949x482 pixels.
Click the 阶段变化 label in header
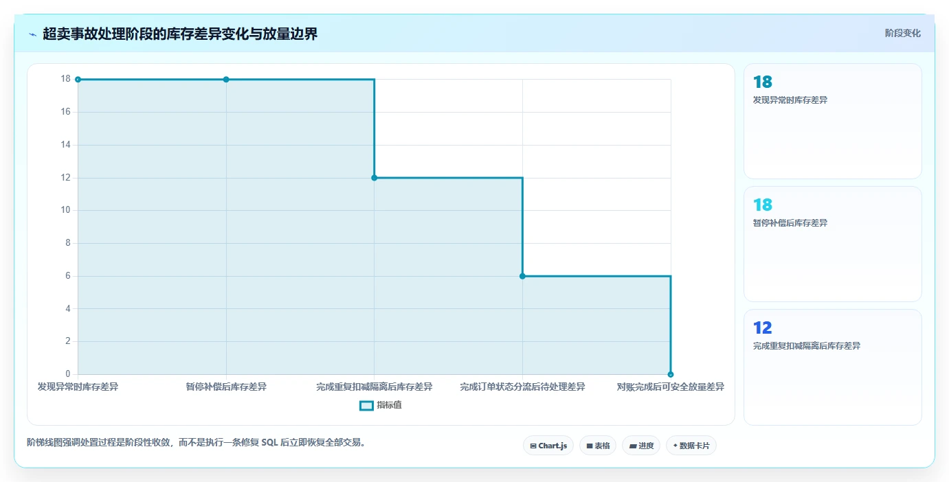(x=902, y=33)
